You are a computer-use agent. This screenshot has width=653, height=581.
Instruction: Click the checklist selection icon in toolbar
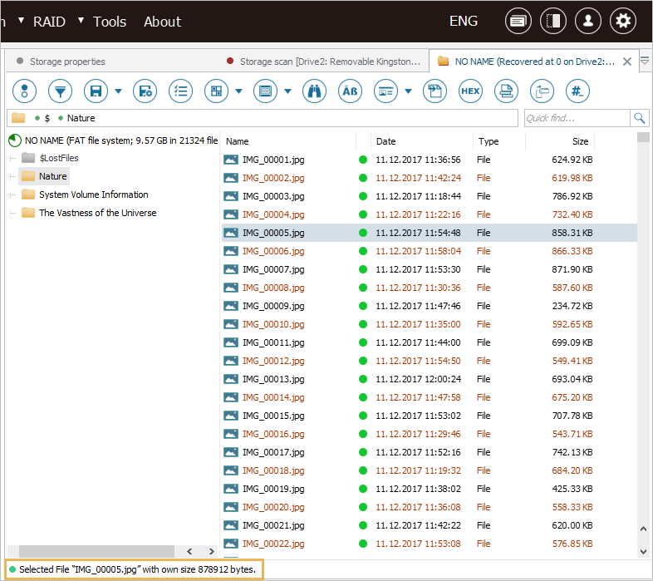(180, 91)
